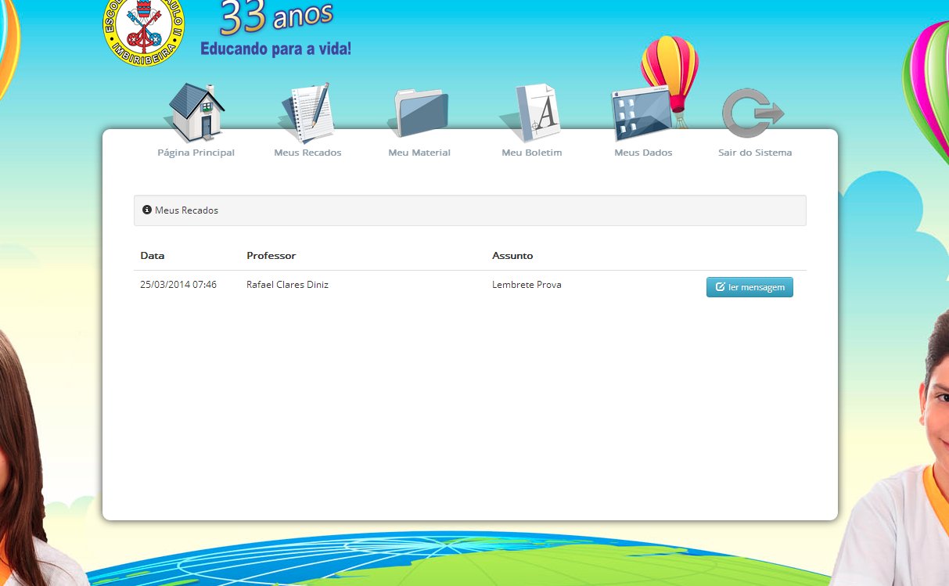Click the Data column header

pyautogui.click(x=153, y=256)
